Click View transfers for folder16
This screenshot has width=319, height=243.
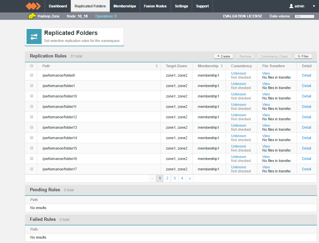pyautogui.click(x=266, y=157)
